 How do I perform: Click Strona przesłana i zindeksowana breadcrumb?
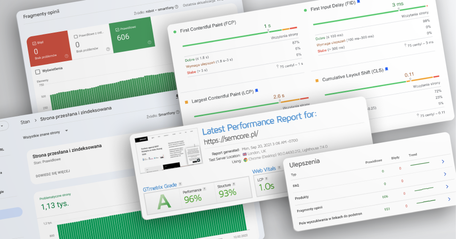point(76,114)
